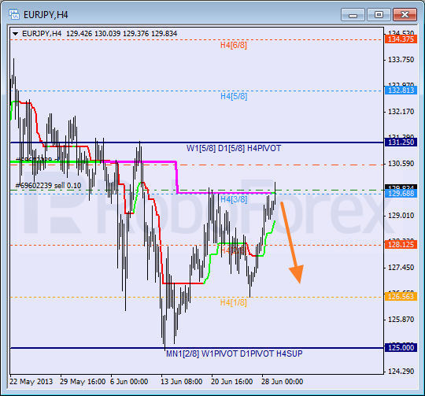Click the 125.000 price tag
Viewport: 425px width, 396px height.
pyautogui.click(x=401, y=347)
